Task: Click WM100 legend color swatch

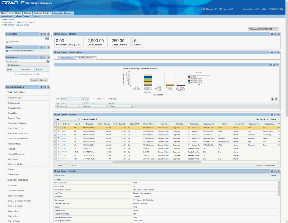Action: coord(189,77)
